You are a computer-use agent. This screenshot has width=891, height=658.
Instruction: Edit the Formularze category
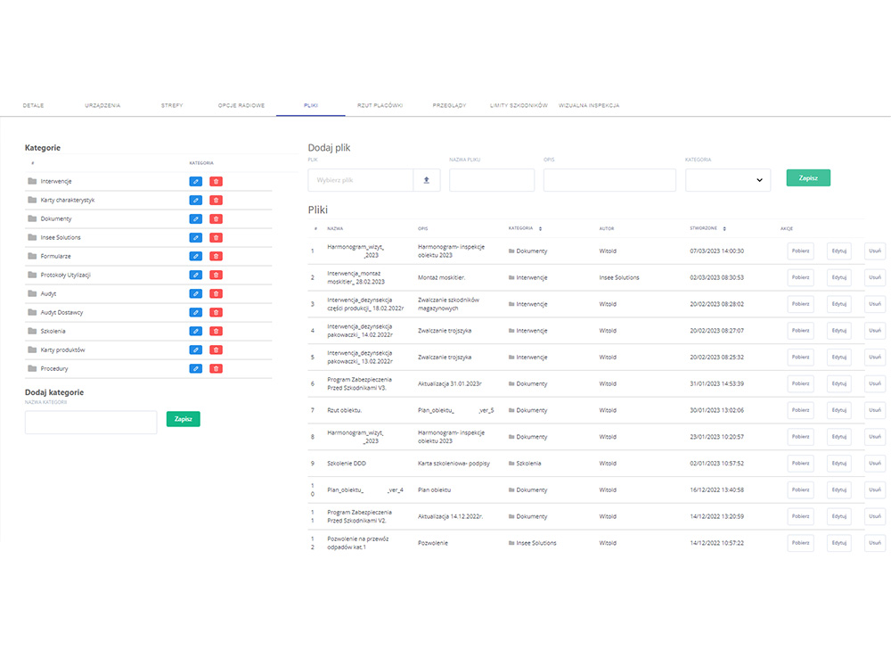(x=195, y=256)
